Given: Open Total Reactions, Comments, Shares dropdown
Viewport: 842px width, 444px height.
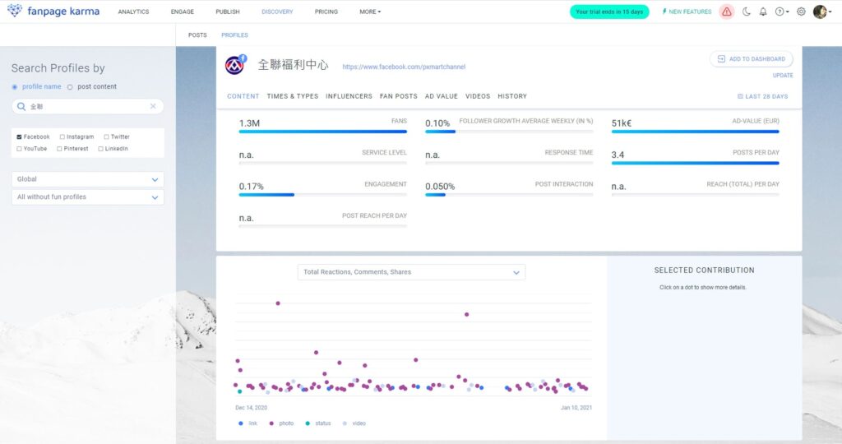Looking at the screenshot, I should point(411,272).
